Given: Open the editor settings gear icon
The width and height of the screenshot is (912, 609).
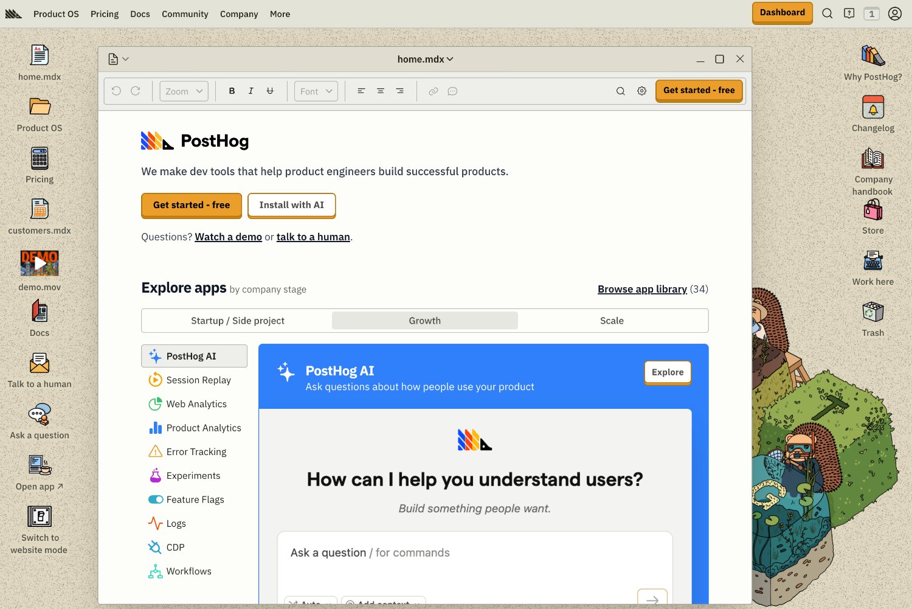Looking at the screenshot, I should coord(641,91).
